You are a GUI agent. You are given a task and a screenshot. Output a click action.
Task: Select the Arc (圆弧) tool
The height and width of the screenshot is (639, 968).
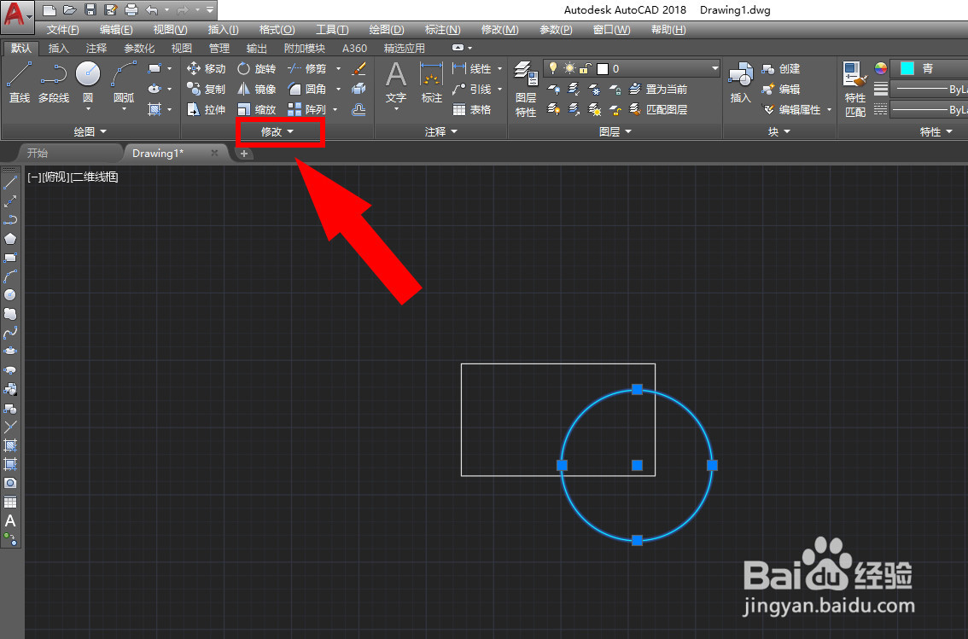point(124,82)
